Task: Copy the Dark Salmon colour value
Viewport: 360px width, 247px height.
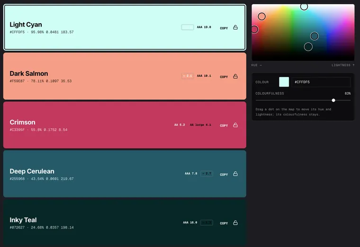Action: (x=224, y=77)
